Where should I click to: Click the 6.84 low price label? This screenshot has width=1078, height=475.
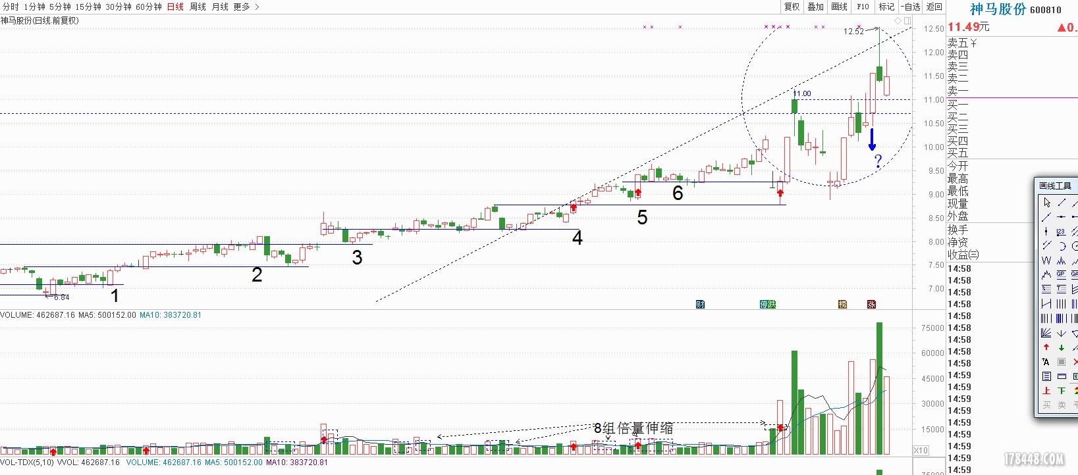(x=62, y=297)
